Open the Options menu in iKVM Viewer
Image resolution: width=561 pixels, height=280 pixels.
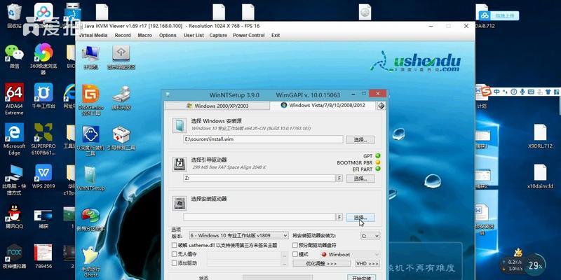point(168,36)
